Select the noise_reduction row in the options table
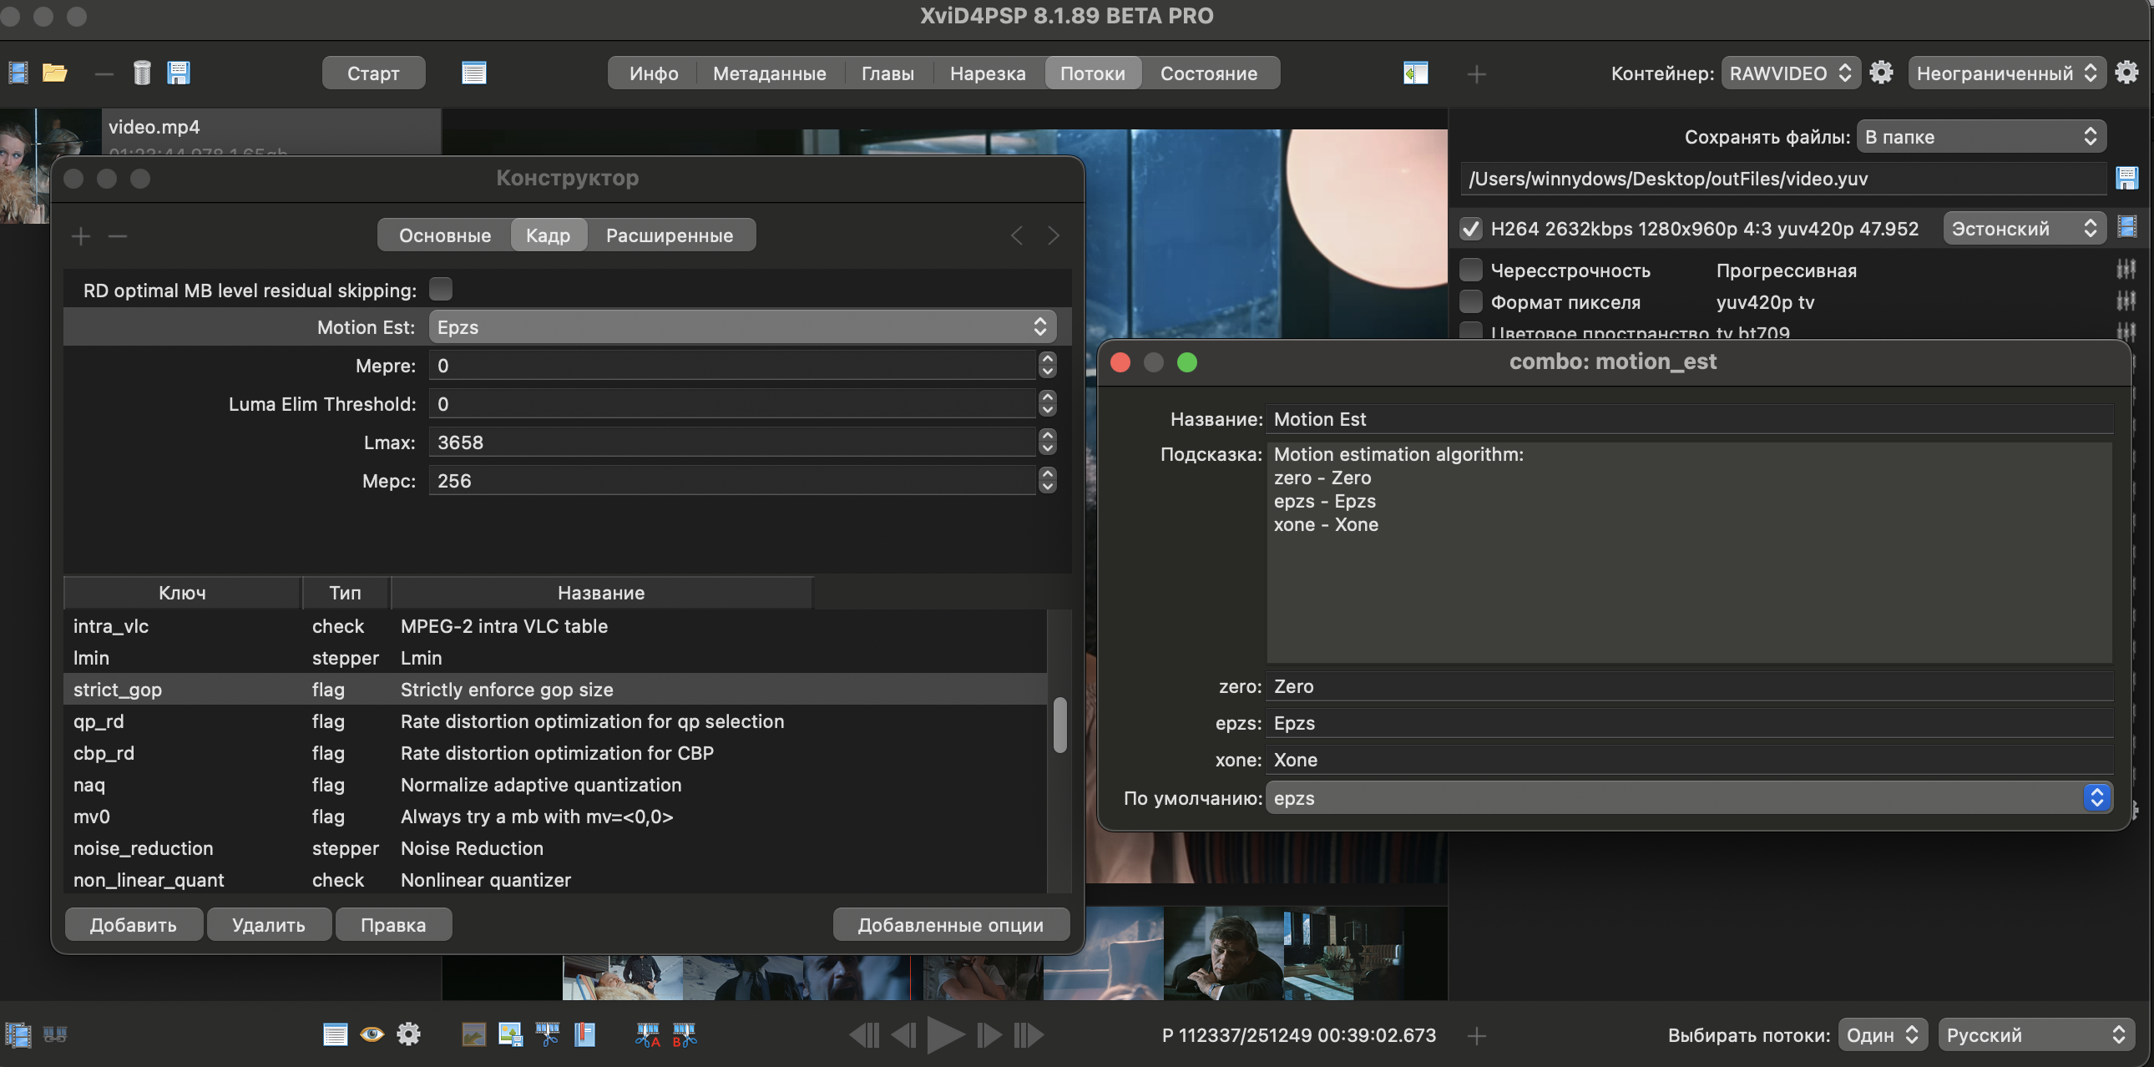Screen dimensions: 2154x1067 point(555,848)
